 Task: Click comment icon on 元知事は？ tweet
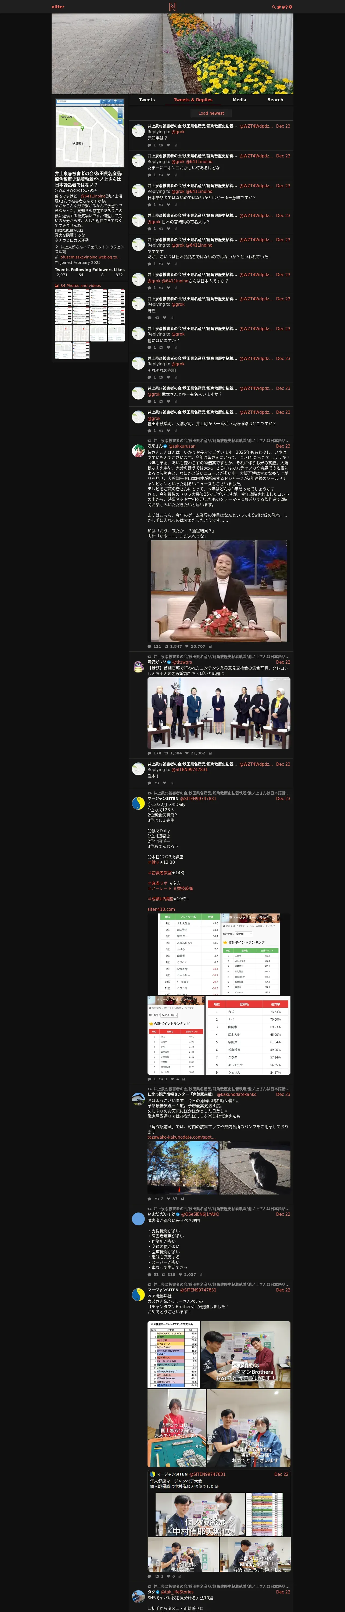click(150, 145)
